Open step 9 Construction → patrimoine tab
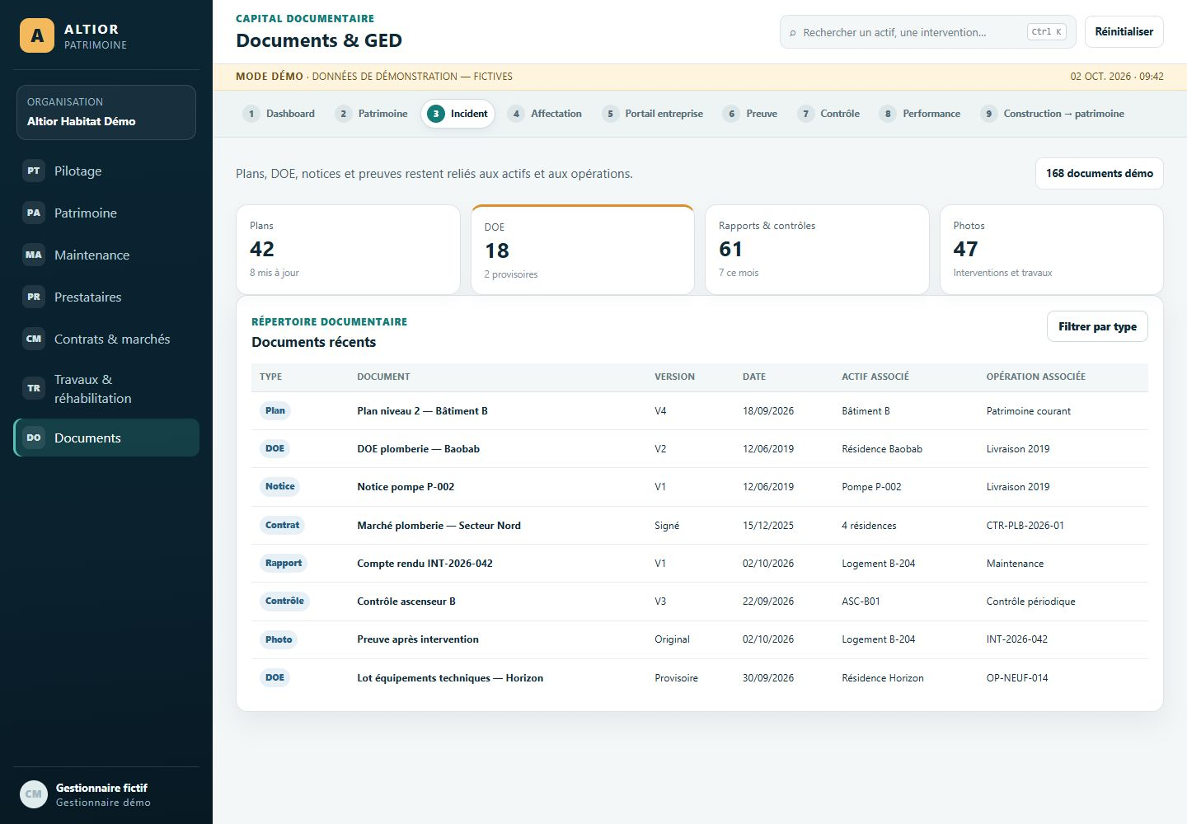Image resolution: width=1187 pixels, height=824 pixels. 1053,114
